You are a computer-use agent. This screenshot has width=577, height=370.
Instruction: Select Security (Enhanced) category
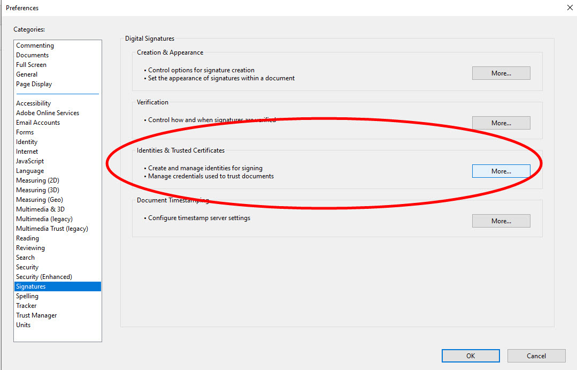click(x=44, y=277)
